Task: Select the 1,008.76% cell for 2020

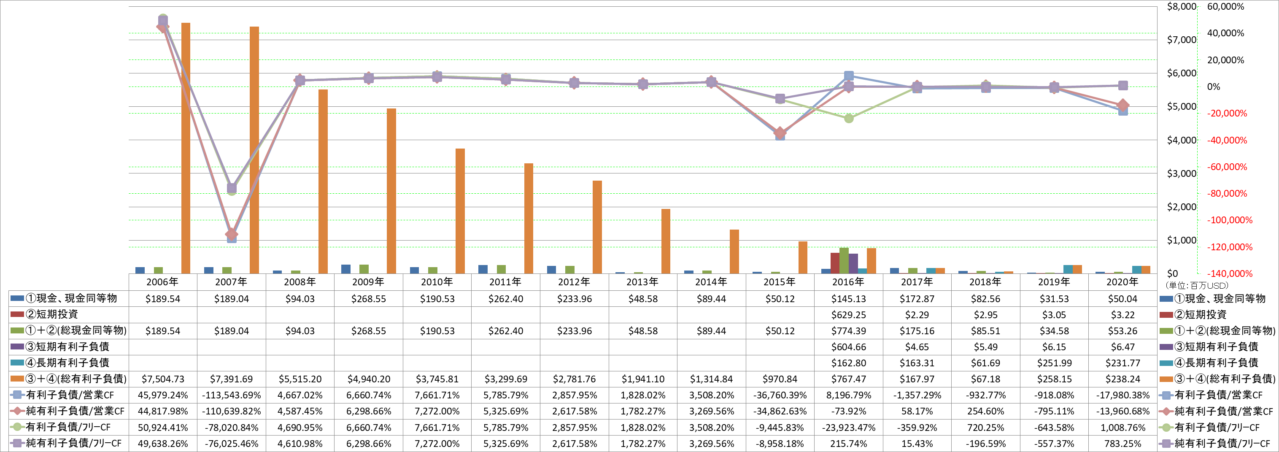Action: [1122, 428]
